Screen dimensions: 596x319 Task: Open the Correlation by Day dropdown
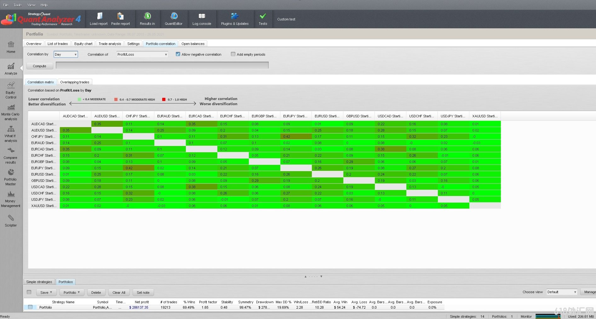tap(66, 54)
